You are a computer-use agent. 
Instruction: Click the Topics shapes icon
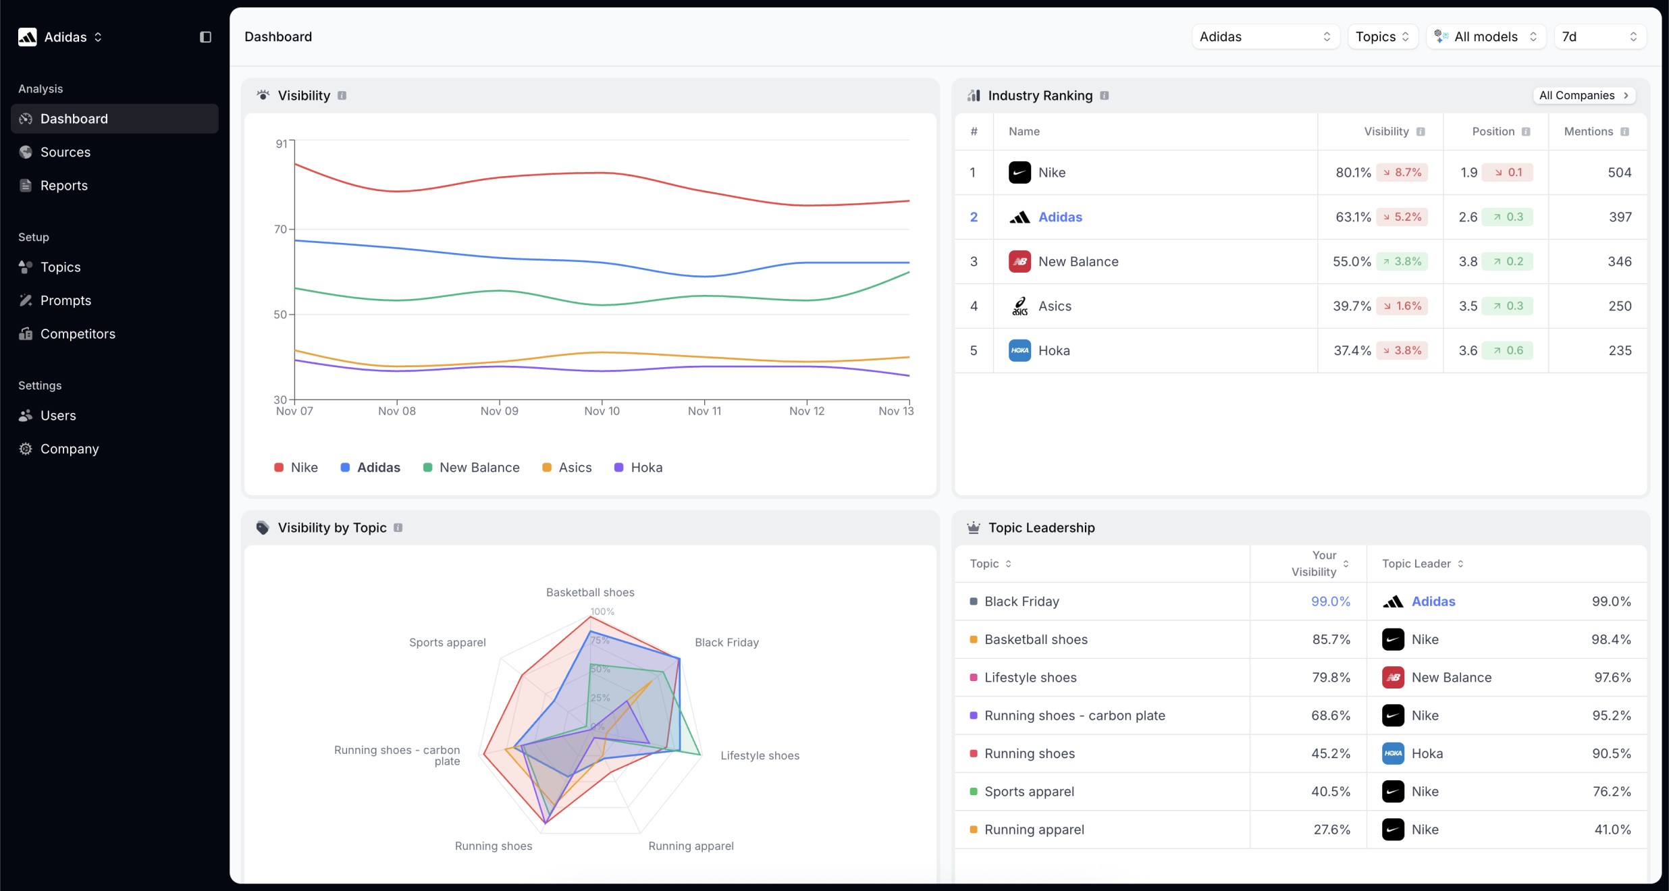[x=26, y=267]
